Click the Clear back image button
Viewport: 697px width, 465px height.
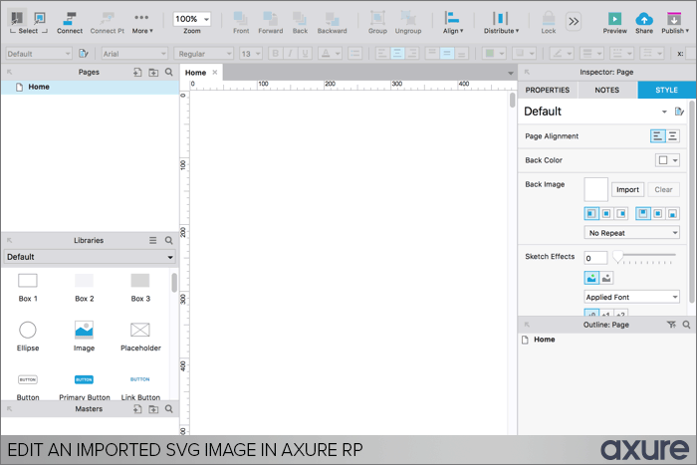(663, 189)
